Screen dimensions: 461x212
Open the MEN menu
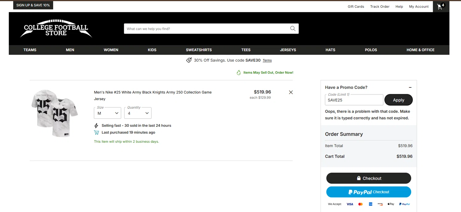70,50
